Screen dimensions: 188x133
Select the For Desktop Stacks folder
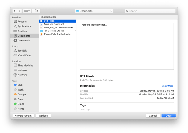point(57,31)
